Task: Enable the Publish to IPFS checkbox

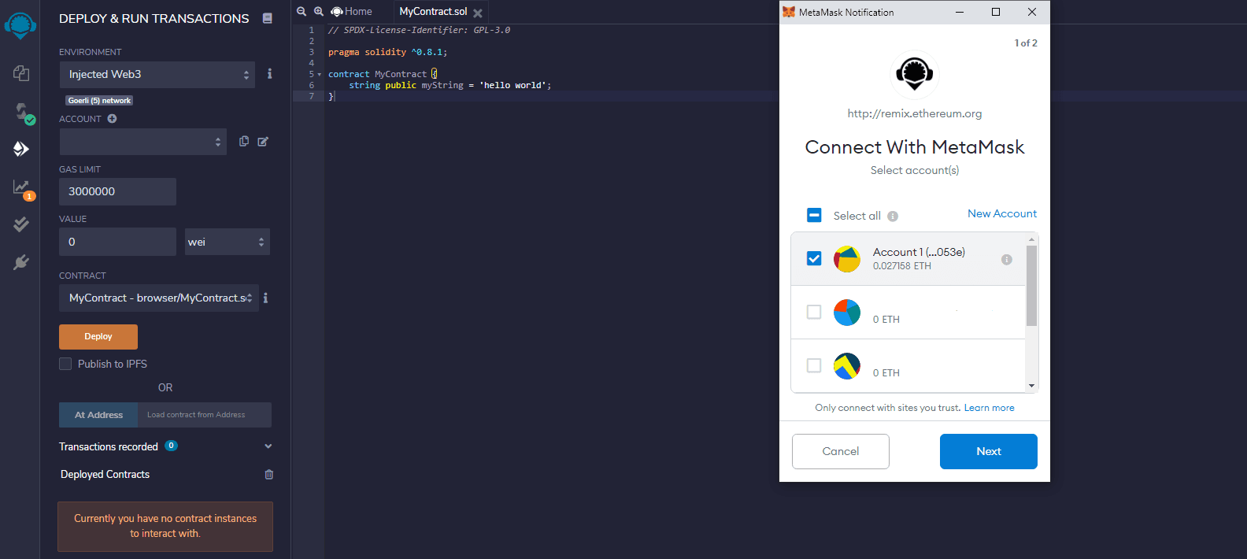Action: 65,364
